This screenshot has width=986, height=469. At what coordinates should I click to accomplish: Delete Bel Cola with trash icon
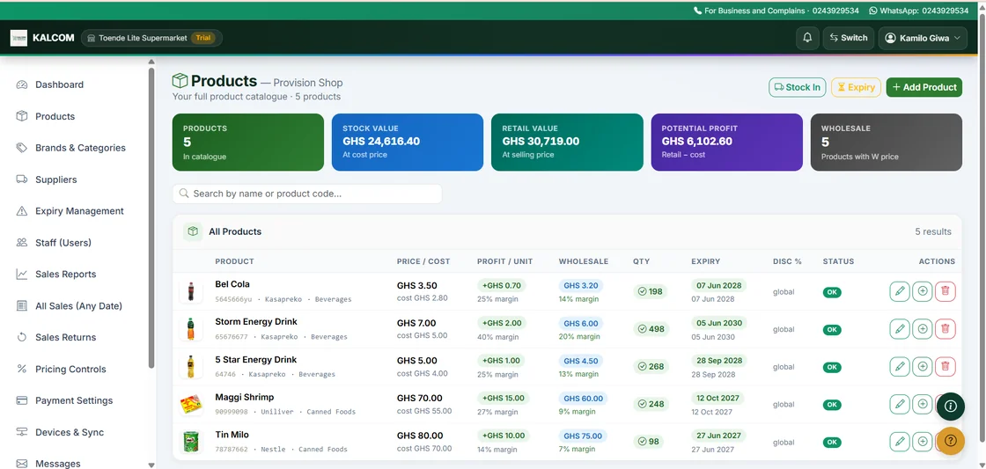[946, 291]
